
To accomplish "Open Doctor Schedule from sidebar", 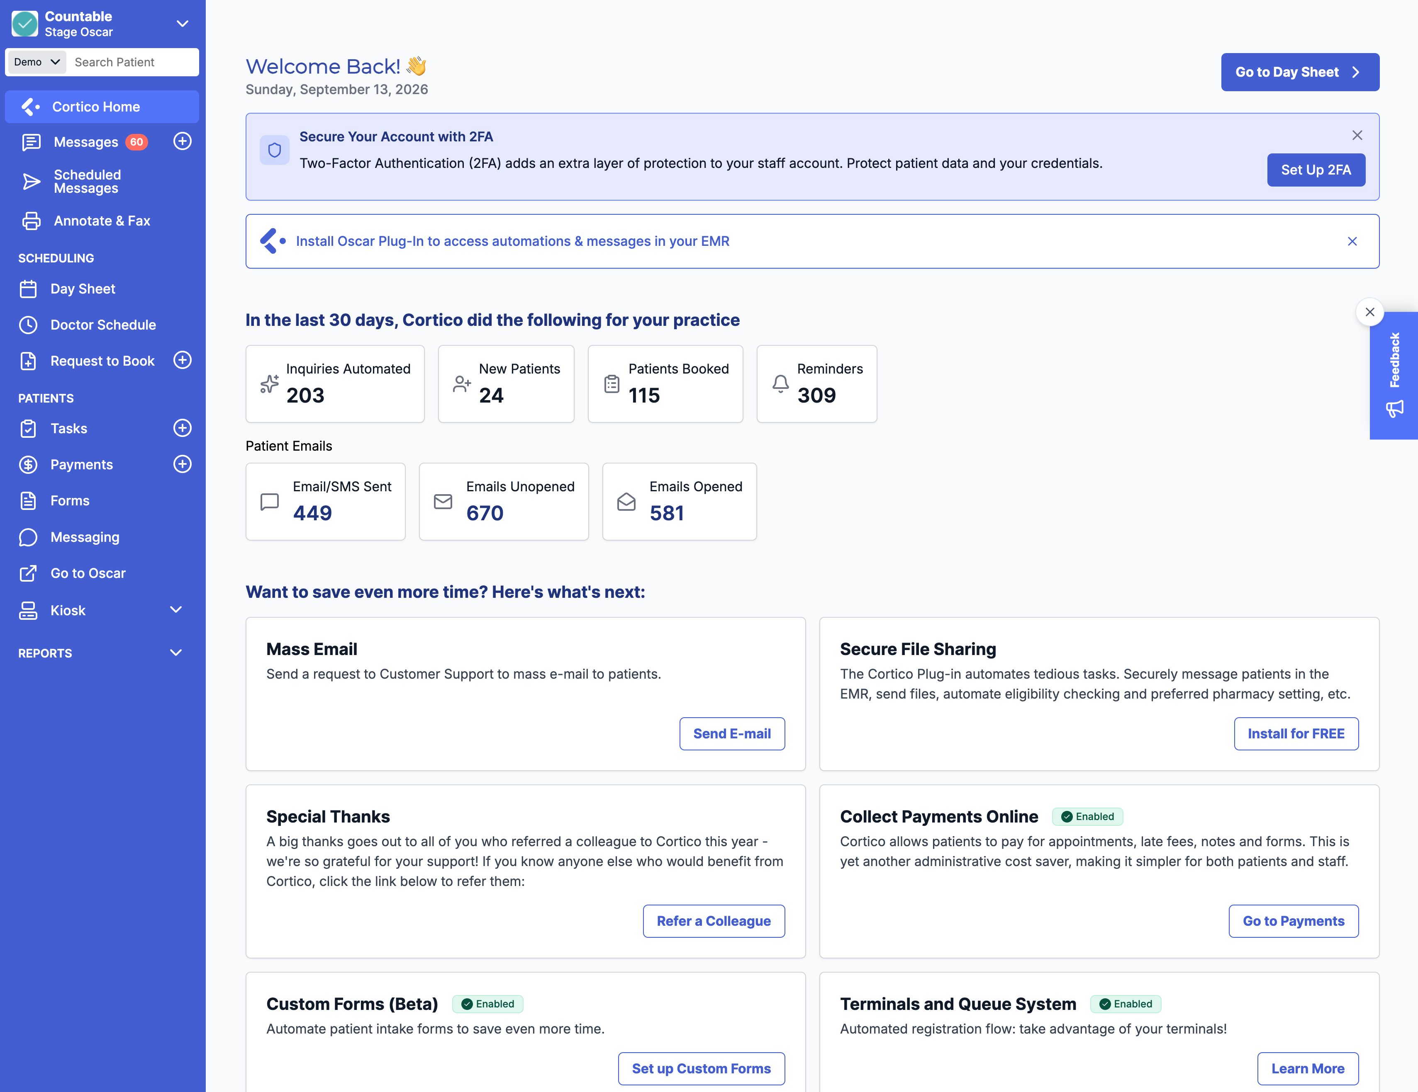I will (102, 325).
